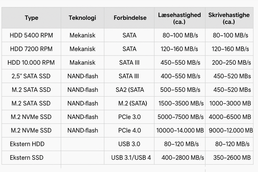Click the 2,5" SATA SSD cell
Image resolution: width=258 pixels, height=172 pixels.
click(31, 76)
